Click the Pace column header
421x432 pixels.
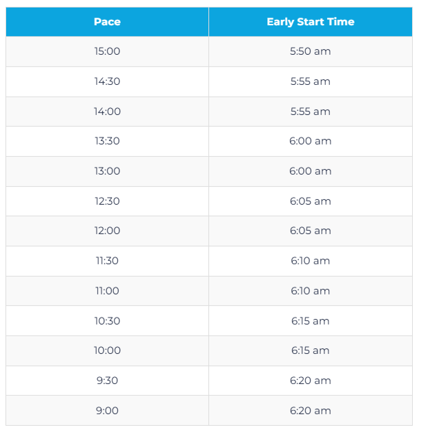[x=107, y=22]
